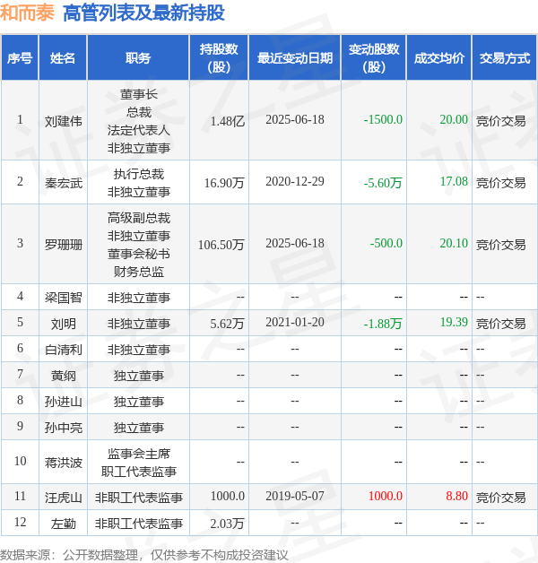Image resolution: width=538 pixels, height=563 pixels.
Task: Click the change value -500.0
Action: (386, 243)
